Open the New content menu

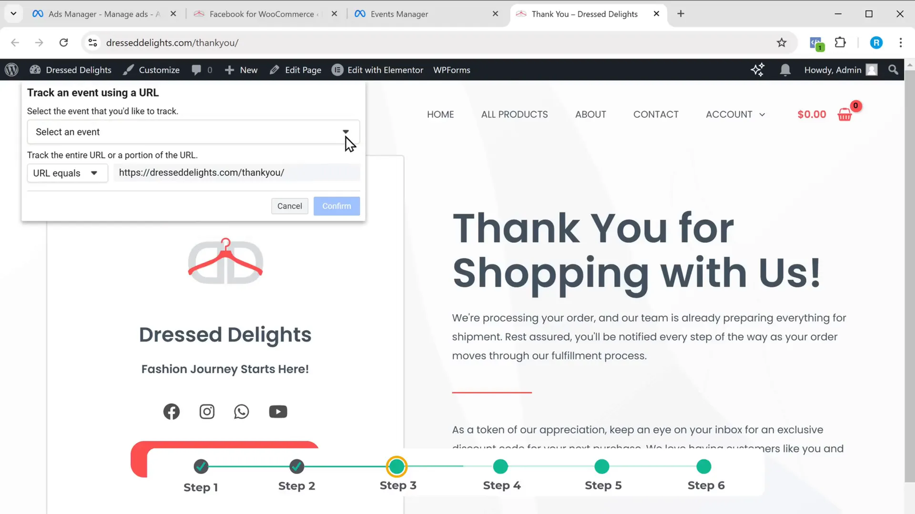tap(241, 70)
